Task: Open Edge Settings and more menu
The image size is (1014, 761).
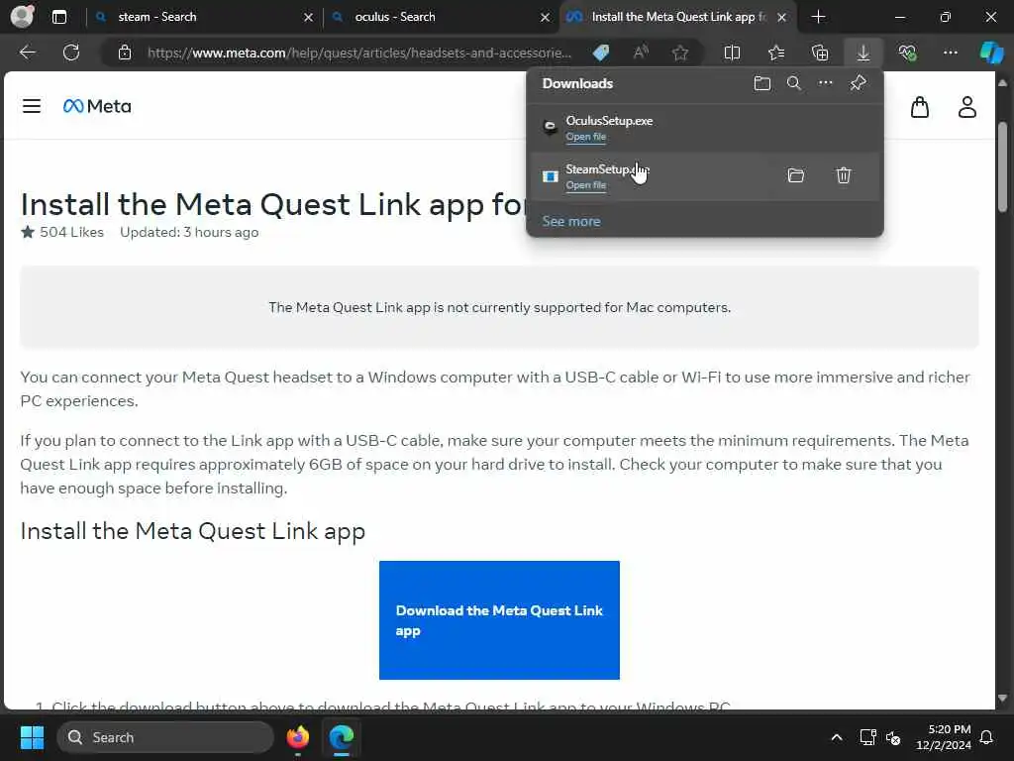Action: pyautogui.click(x=950, y=53)
